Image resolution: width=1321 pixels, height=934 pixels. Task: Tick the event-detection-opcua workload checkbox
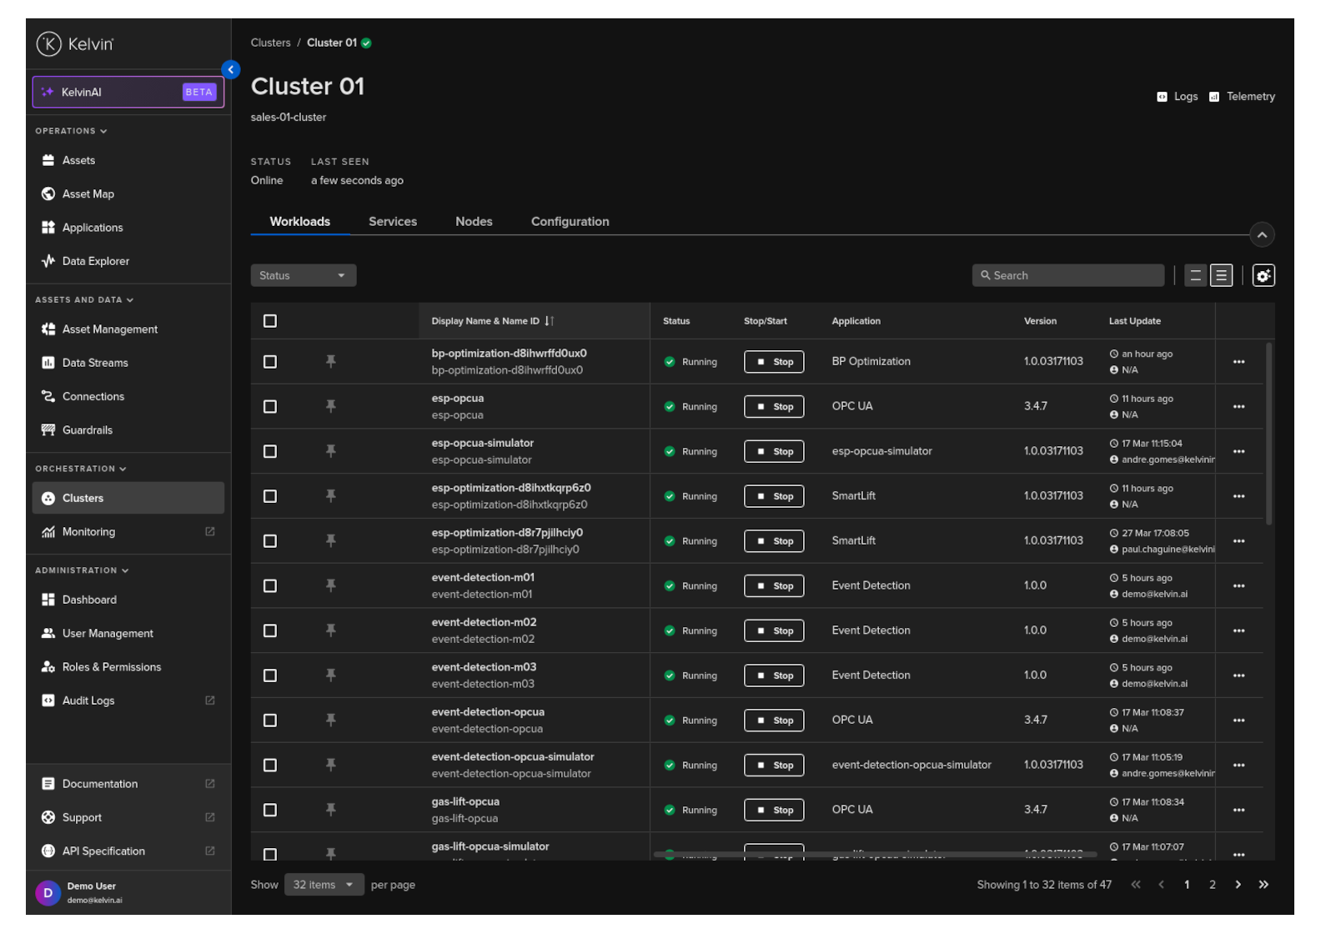pyautogui.click(x=270, y=721)
